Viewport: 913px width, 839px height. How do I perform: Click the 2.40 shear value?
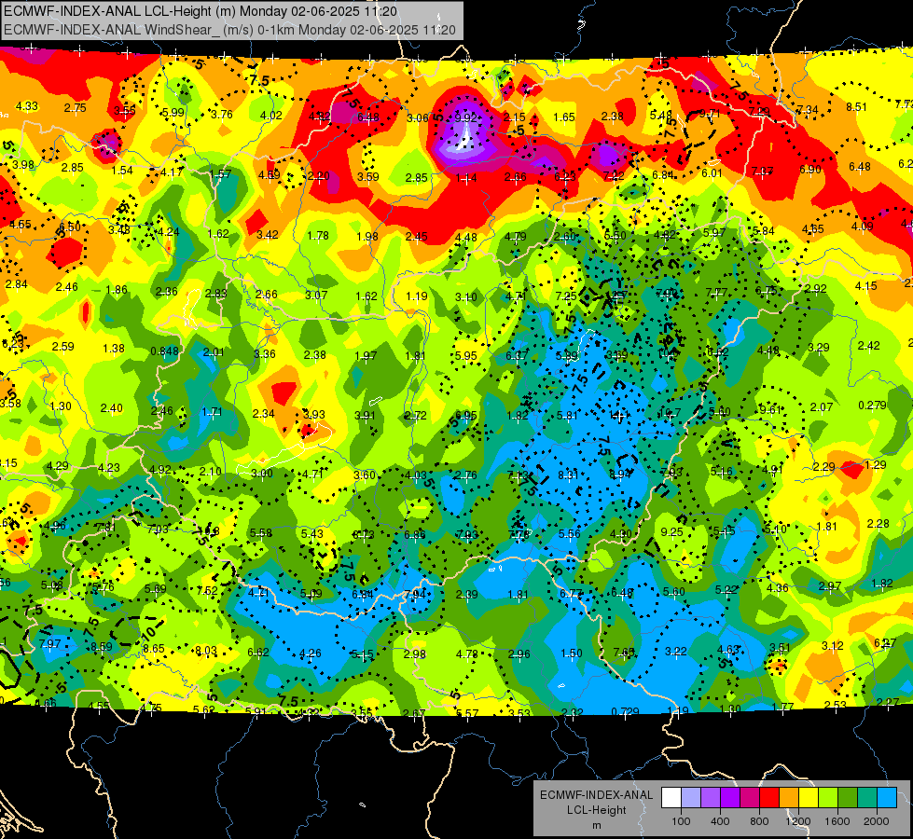(x=111, y=407)
